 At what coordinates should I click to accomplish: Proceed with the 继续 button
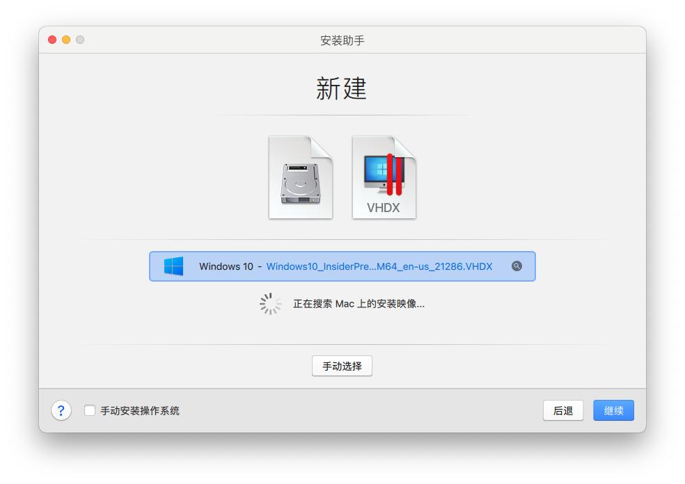[613, 411]
